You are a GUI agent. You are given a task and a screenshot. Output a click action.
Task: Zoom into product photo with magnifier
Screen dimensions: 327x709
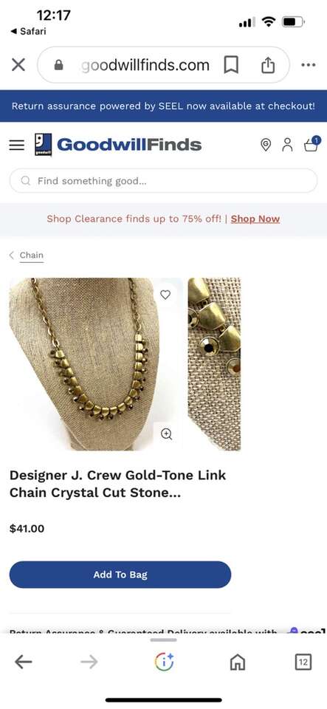[x=167, y=434]
